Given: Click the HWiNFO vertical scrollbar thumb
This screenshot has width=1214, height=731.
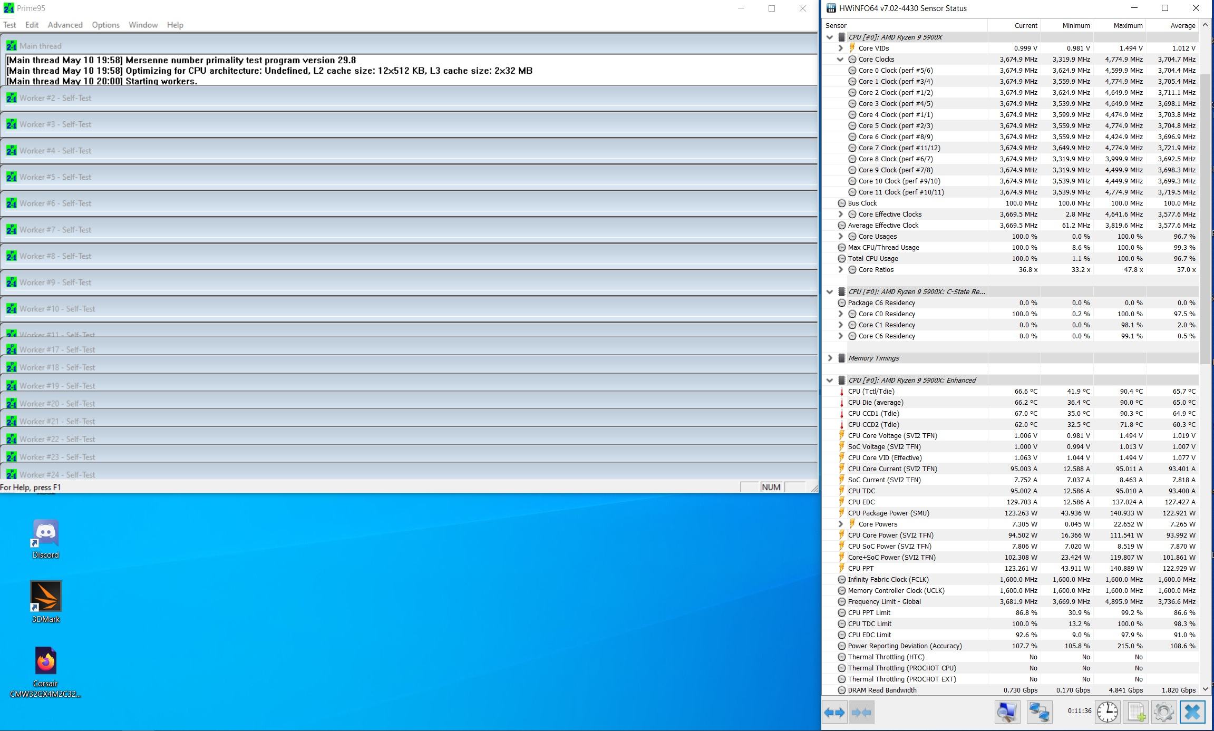Looking at the screenshot, I should (x=1205, y=219).
